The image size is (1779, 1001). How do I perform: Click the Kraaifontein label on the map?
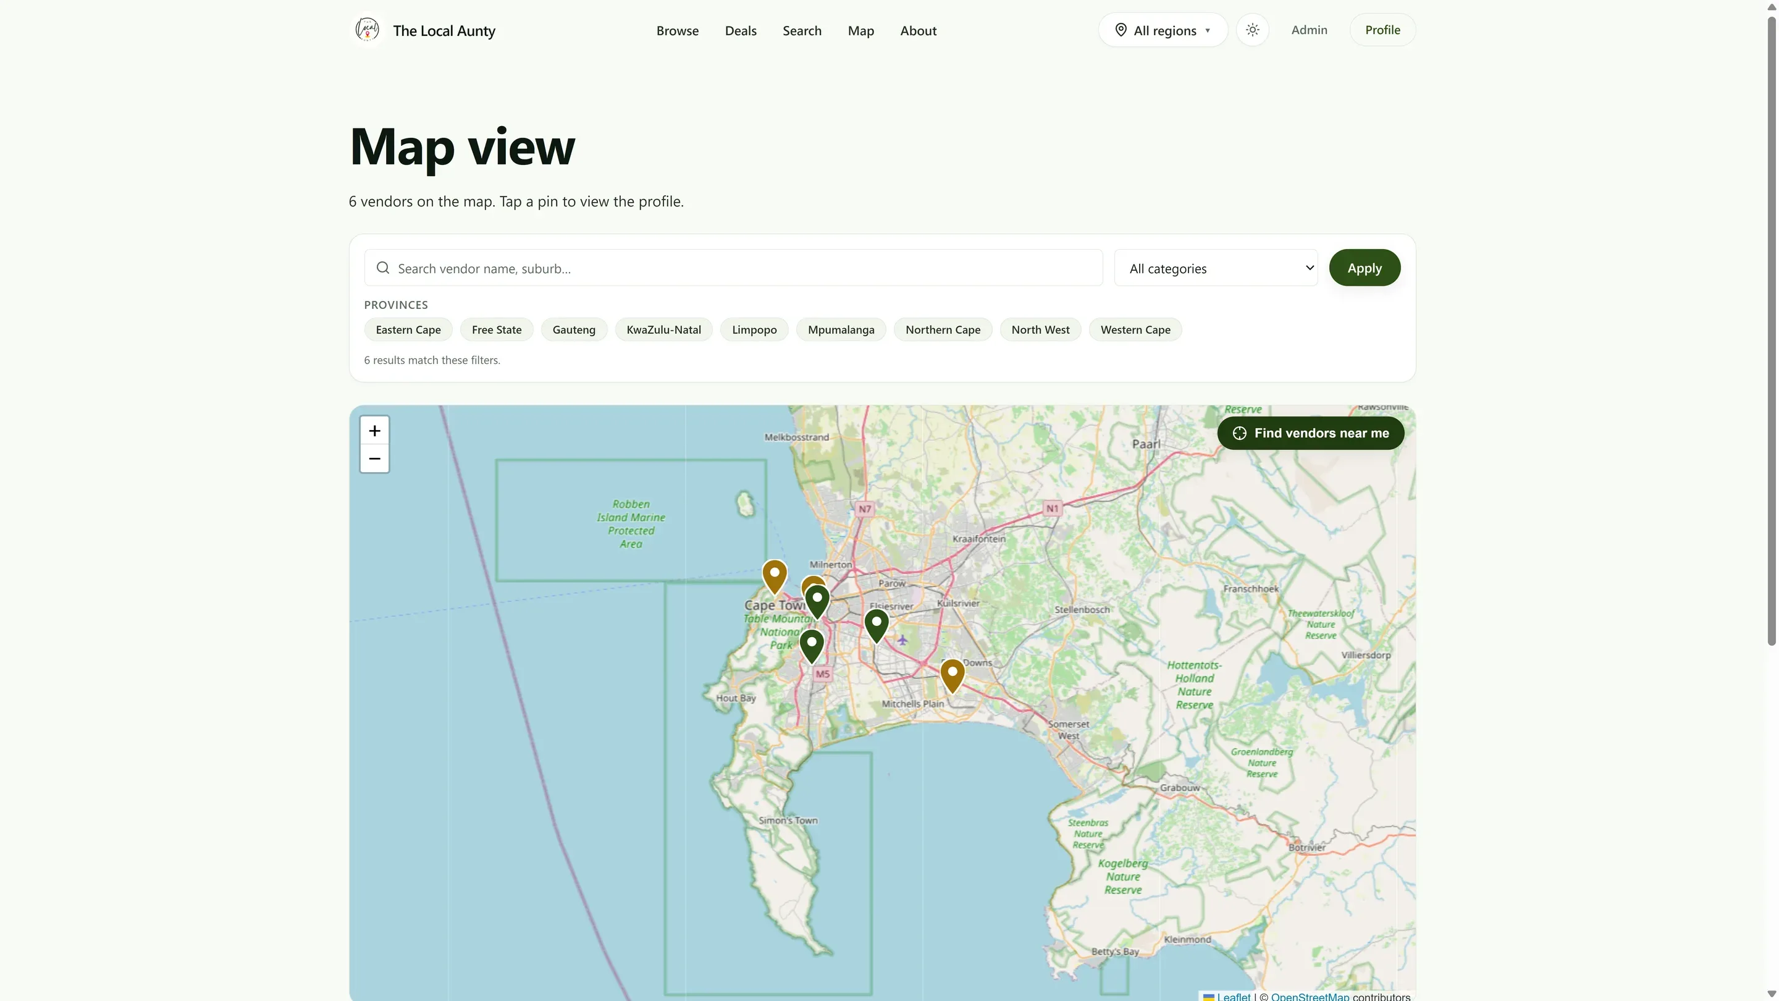pyautogui.click(x=978, y=539)
